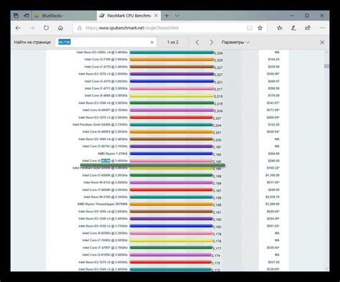Jump to previous search match

click(x=197, y=42)
